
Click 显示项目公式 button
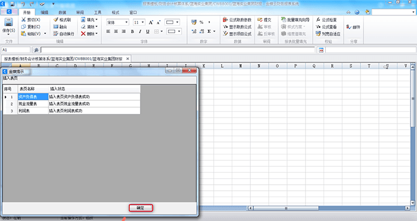coord(237,34)
